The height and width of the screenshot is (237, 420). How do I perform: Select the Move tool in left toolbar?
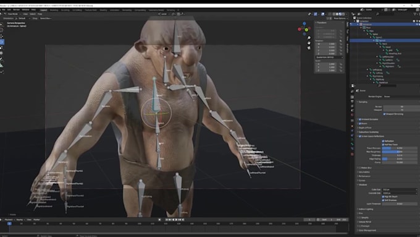click(x=2, y=37)
